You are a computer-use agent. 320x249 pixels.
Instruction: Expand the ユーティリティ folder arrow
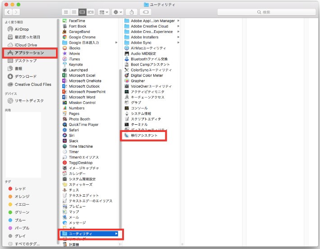[116, 234]
